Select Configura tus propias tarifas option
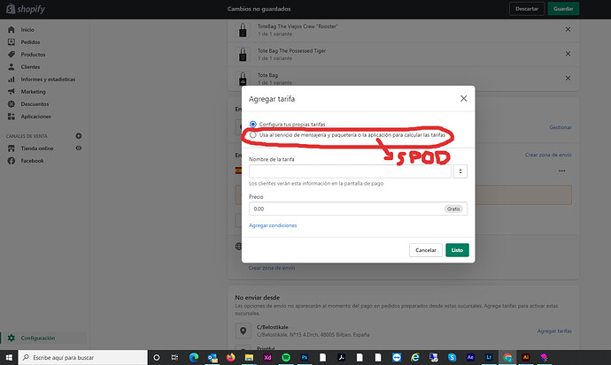 tap(253, 125)
